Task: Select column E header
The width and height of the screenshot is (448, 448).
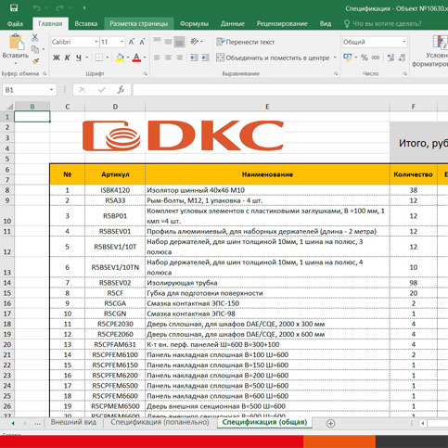Action: point(267,107)
